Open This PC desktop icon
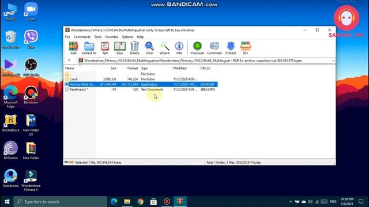Screen dimensions: 369x207 pos(10,11)
